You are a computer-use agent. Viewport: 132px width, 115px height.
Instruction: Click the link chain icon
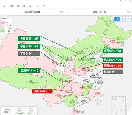44,6
